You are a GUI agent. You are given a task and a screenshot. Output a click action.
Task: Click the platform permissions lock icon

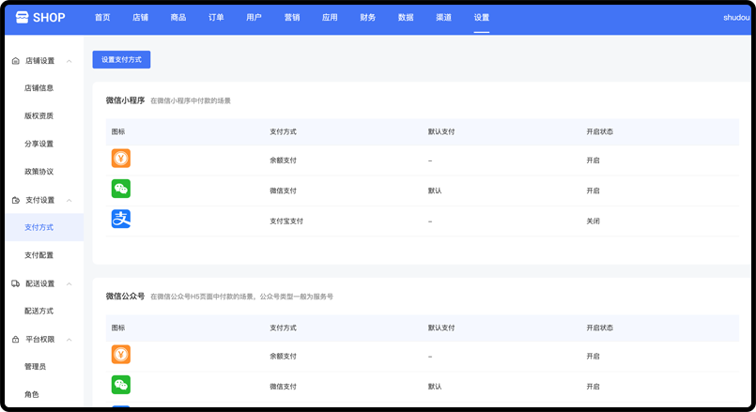(x=15, y=339)
